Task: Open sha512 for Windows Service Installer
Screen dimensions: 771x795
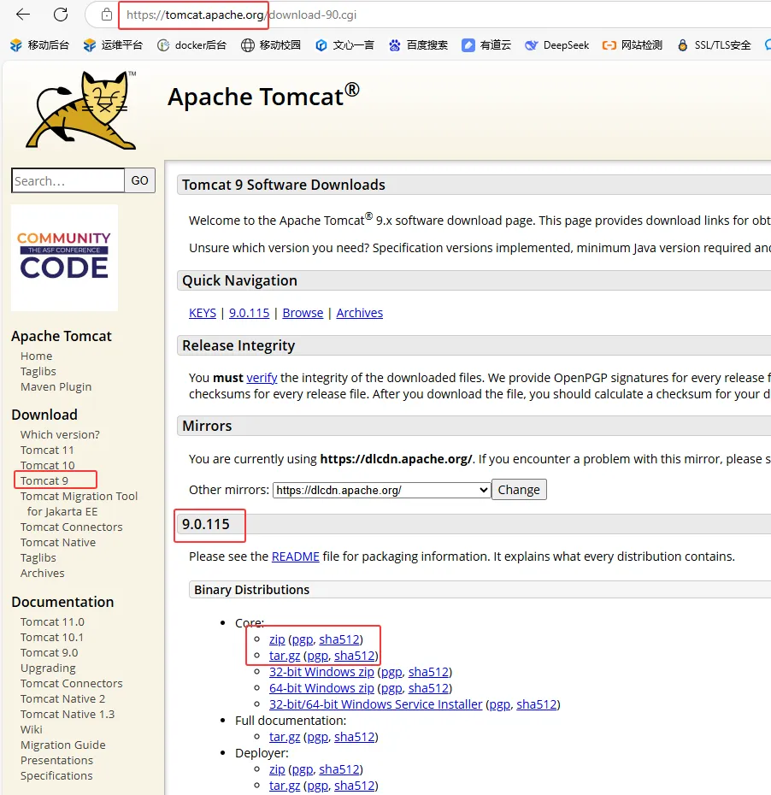Action: pyautogui.click(x=536, y=704)
